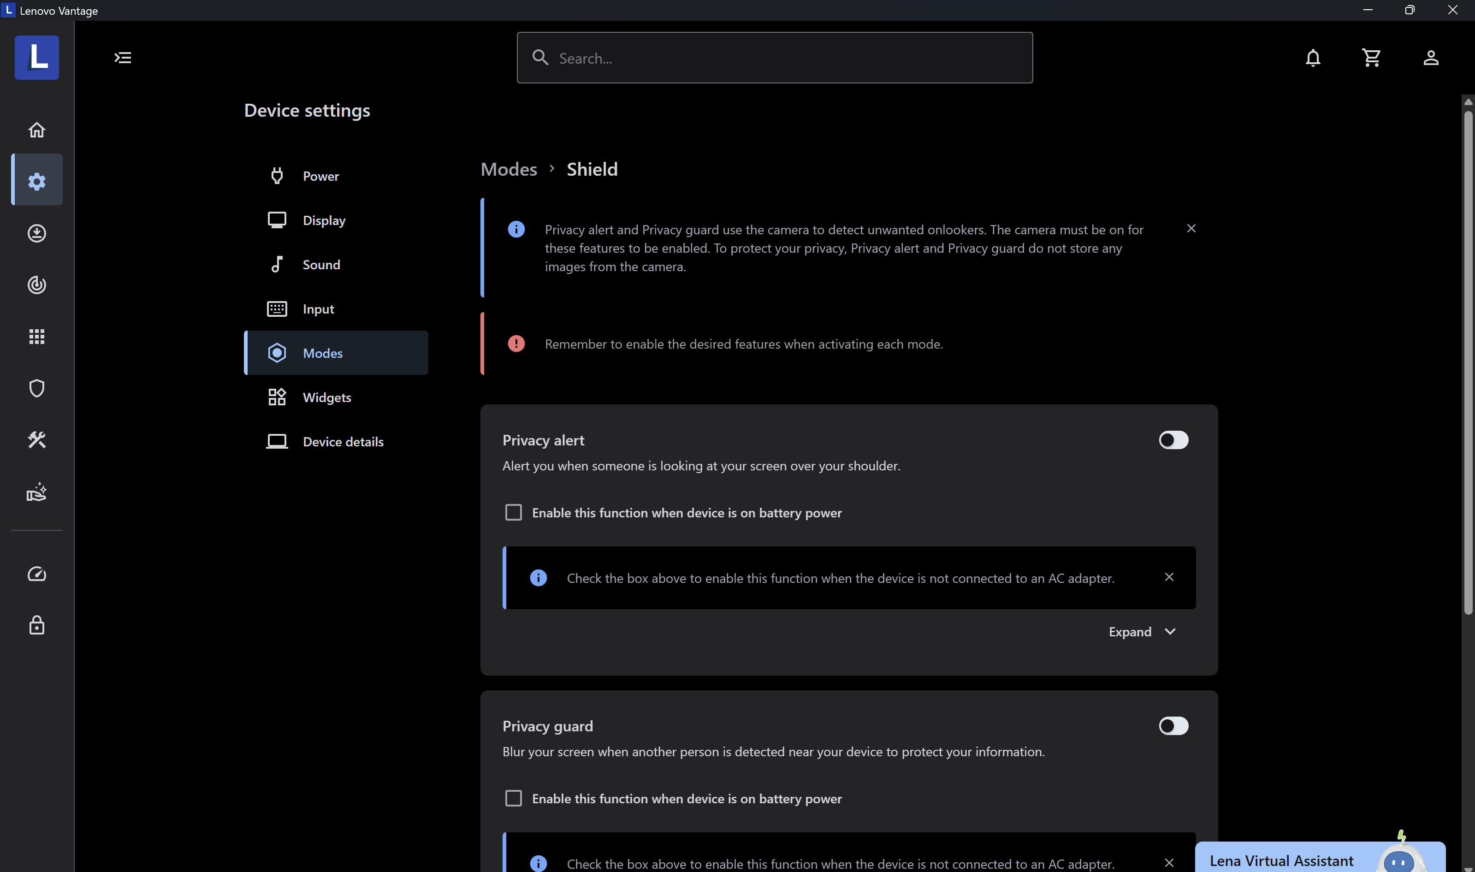This screenshot has height=872, width=1475.
Task: Toggle the Privacy alert switch
Action: [1173, 440]
